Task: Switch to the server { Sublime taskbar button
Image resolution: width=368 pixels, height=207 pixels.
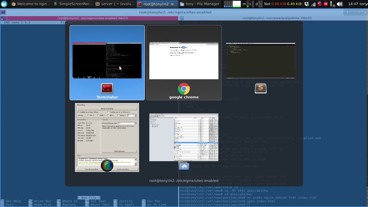Action: [115, 4]
